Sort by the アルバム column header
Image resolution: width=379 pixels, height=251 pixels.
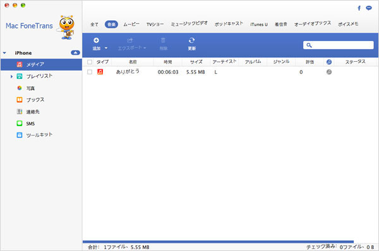(x=253, y=62)
